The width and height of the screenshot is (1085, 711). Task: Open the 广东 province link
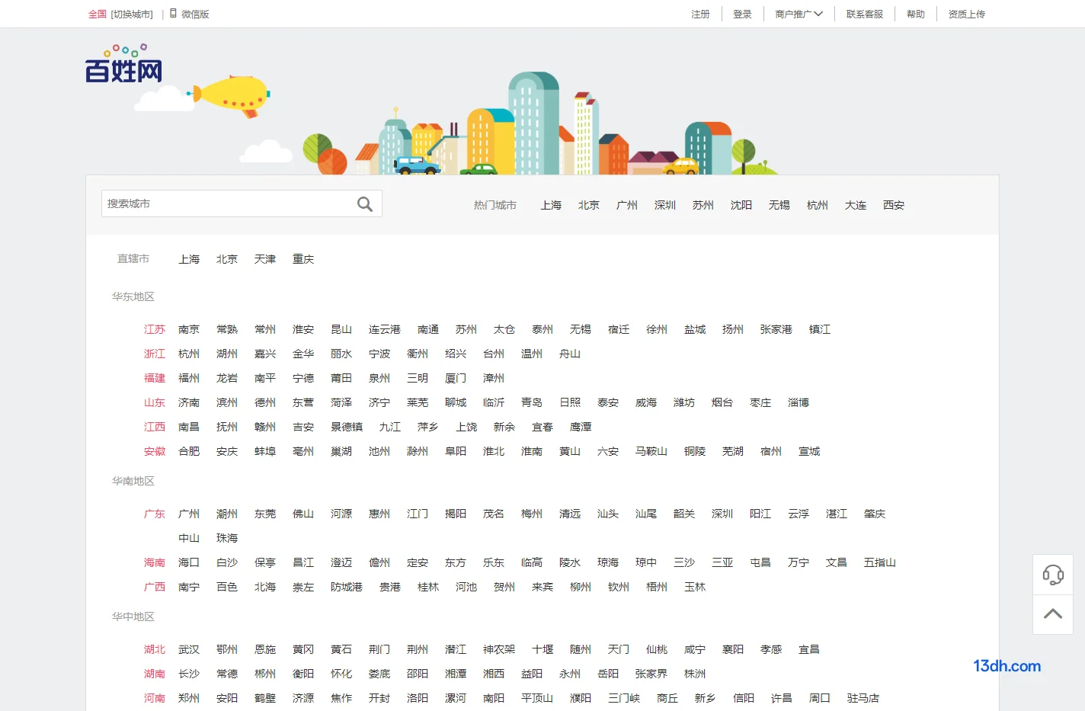coord(155,514)
